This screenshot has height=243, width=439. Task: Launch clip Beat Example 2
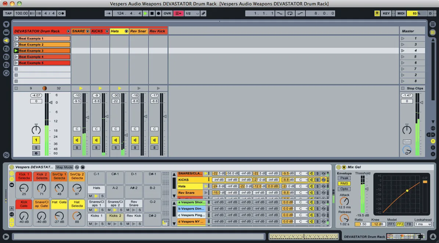[x=16, y=45]
